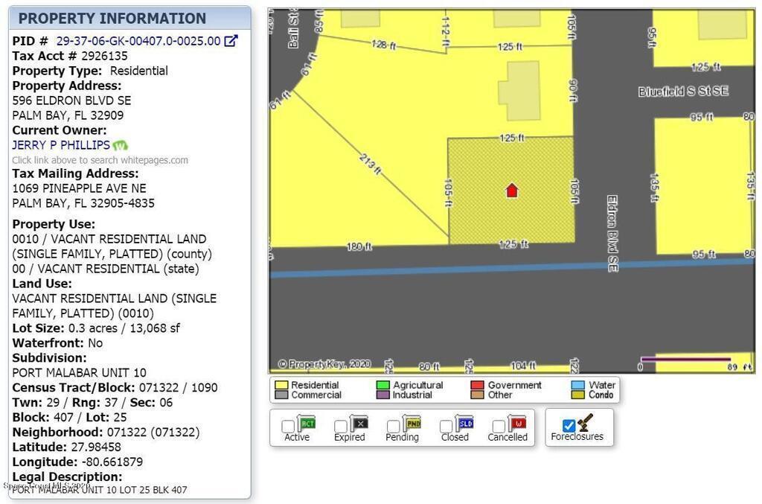
Task: Open the PID 29-37-06-GK-00407.0-0025.00 link
Action: point(138,41)
